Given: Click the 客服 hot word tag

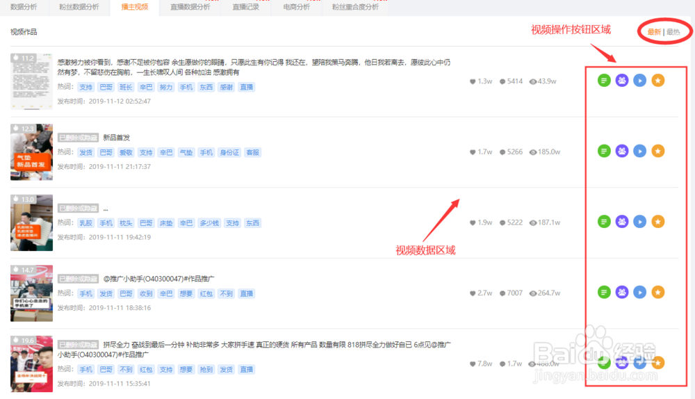Looking at the screenshot, I should (x=253, y=152).
